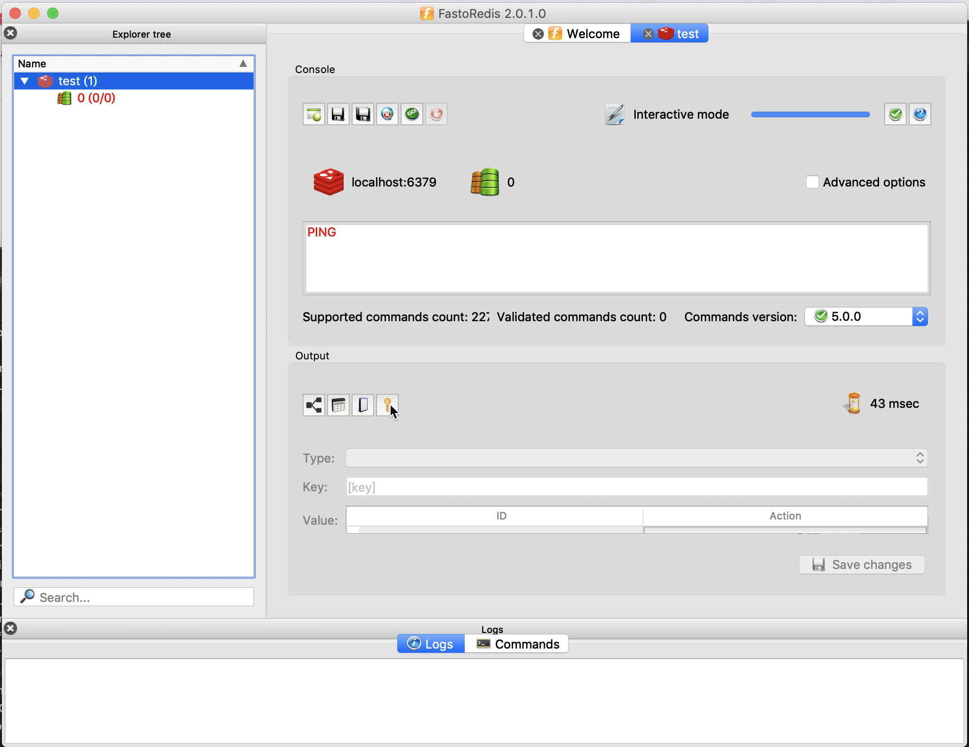
Task: Toggle sort order on Name column header
Action: tap(134, 64)
